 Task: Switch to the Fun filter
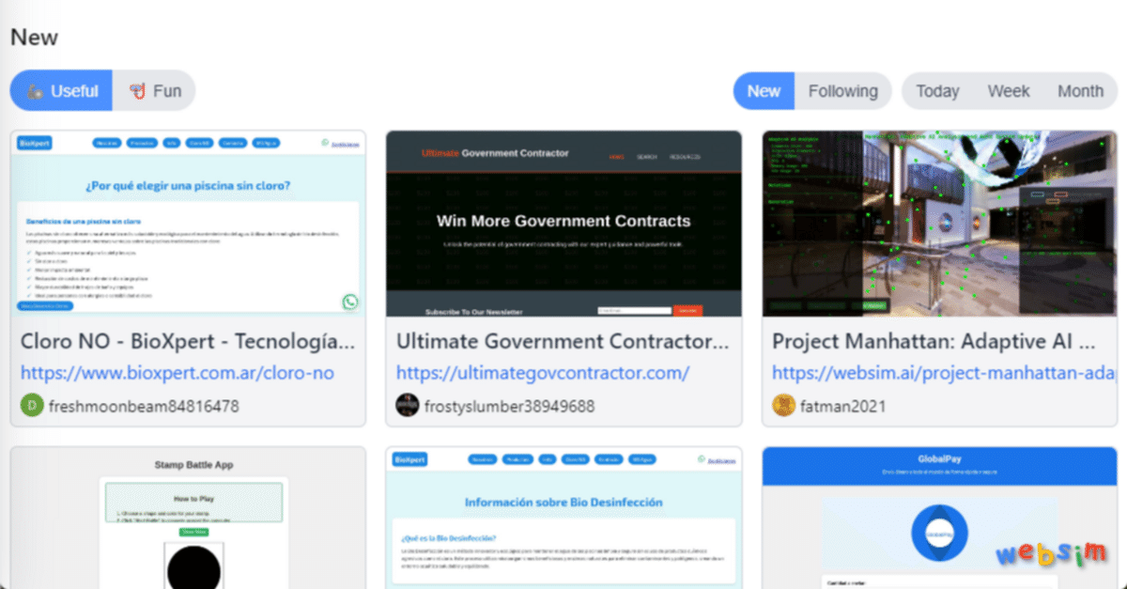click(x=155, y=90)
